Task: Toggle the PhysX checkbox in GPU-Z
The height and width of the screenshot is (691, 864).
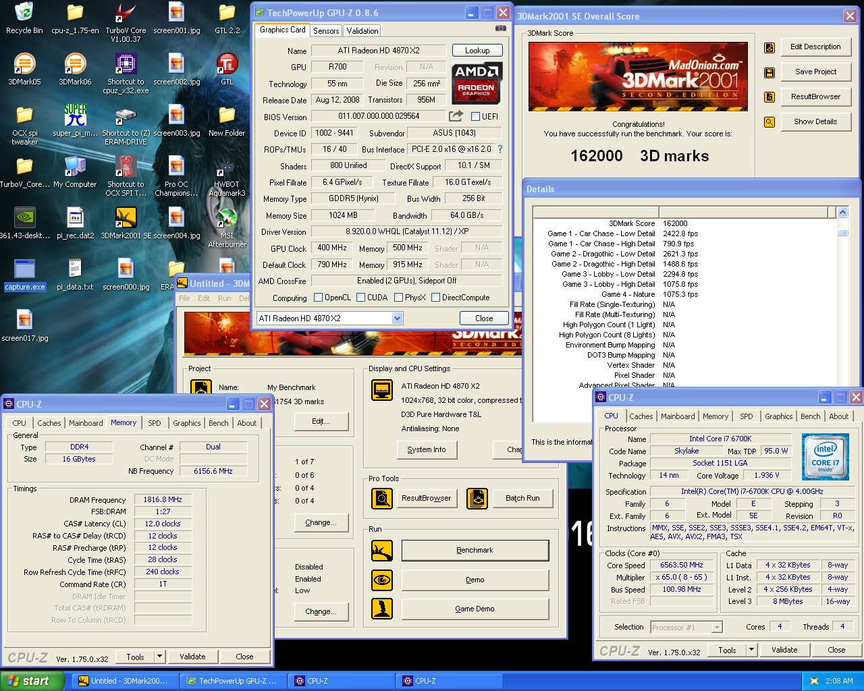Action: 399,298
